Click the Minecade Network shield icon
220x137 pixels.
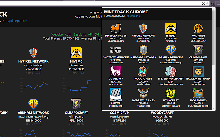143,50
